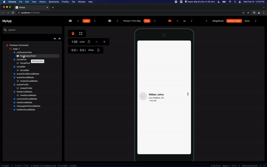The height and width of the screenshot is (167, 267).
Task: Click the orange locale section icon
Action: point(170,21)
